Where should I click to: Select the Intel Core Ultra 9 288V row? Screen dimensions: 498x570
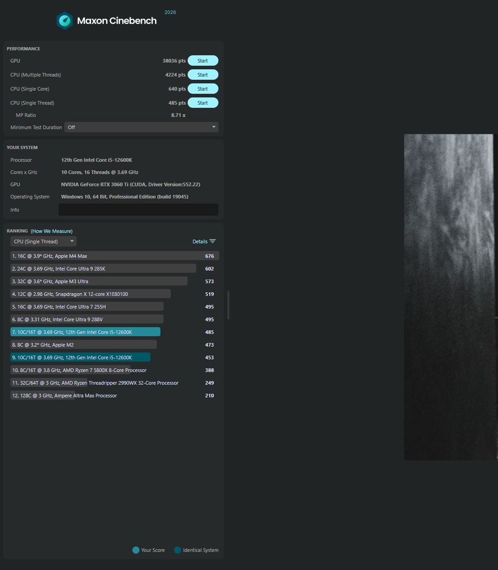115,319
